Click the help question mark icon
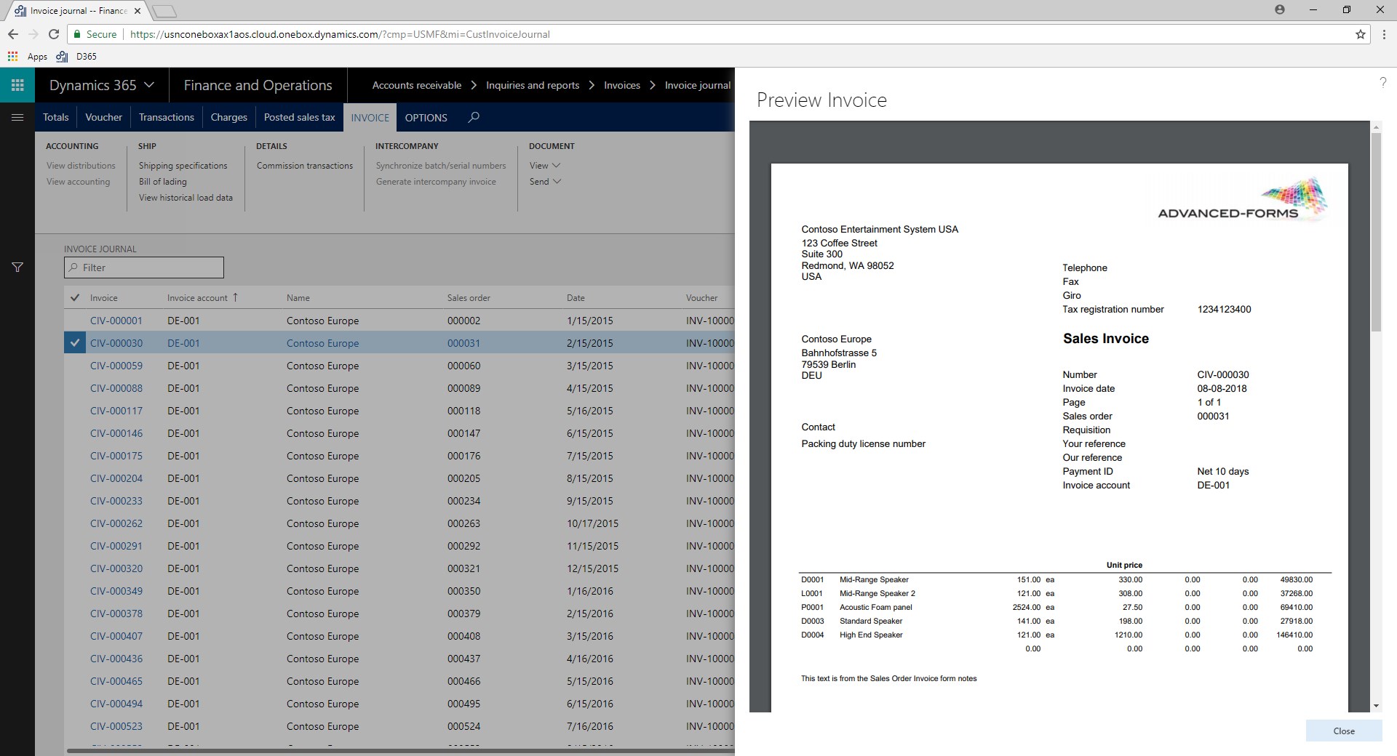Viewport: 1397px width, 756px height. 1382,83
